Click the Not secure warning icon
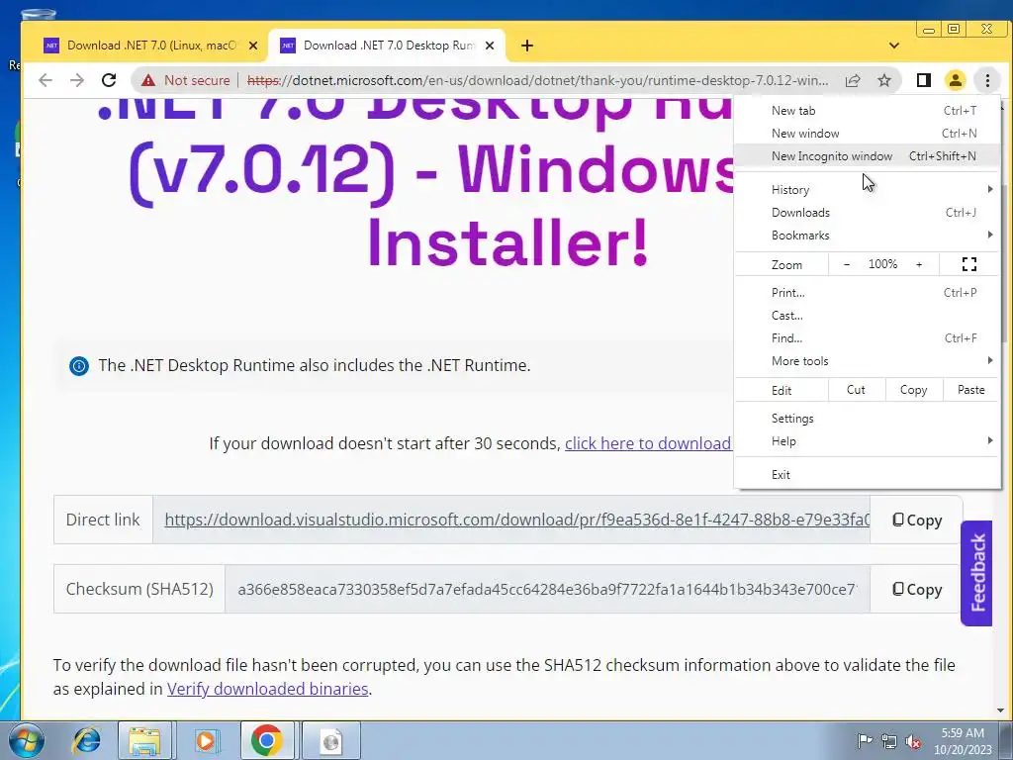This screenshot has height=760, width=1013. (x=148, y=80)
